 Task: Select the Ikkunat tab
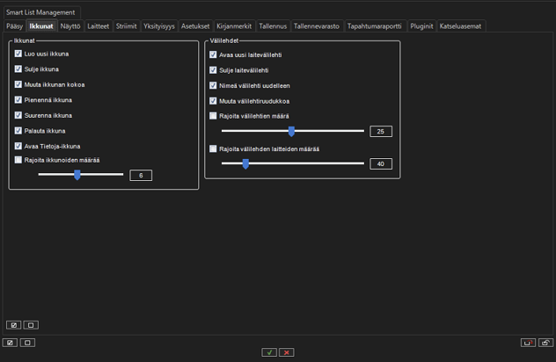(41, 26)
